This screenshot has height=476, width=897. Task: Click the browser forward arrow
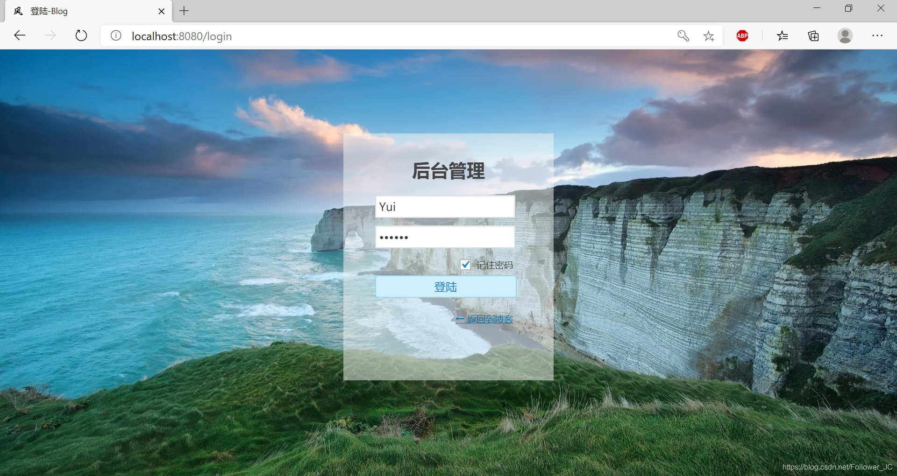pyautogui.click(x=50, y=35)
